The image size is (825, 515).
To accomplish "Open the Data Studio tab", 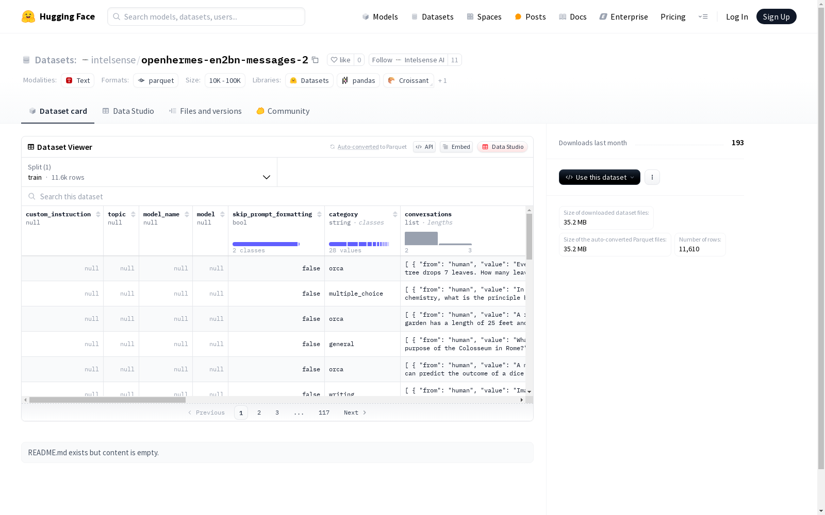I will (x=128, y=111).
